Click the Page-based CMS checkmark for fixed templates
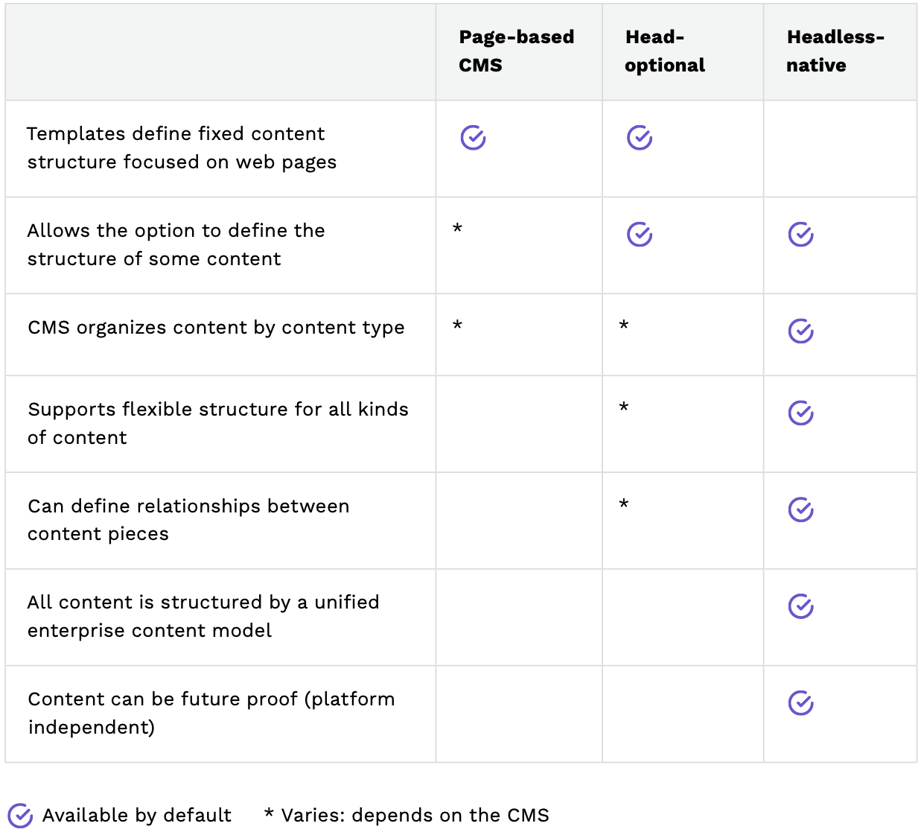The height and width of the screenshot is (832, 924). point(473,138)
